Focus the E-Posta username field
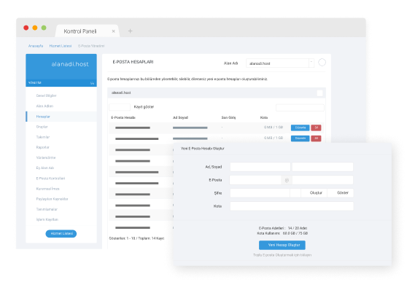This screenshot has width=407, height=282. point(255,180)
